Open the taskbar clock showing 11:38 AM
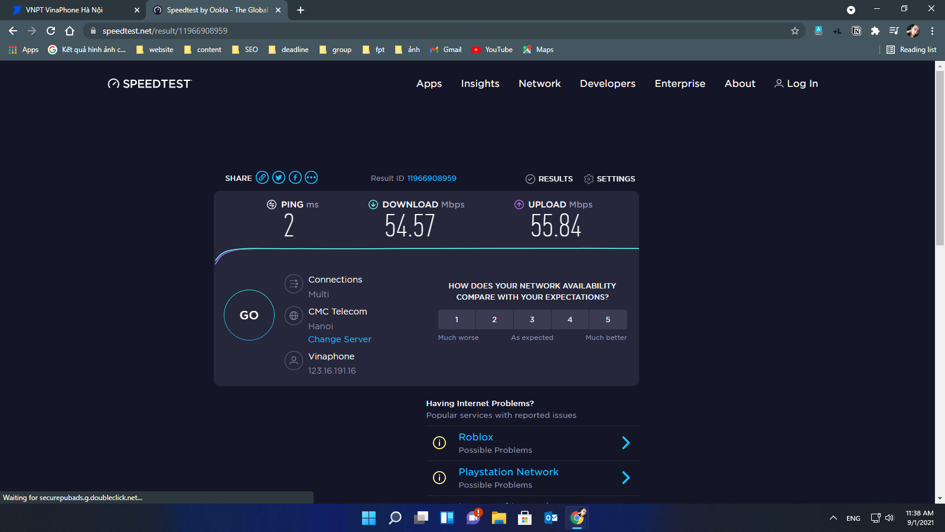 (920, 518)
